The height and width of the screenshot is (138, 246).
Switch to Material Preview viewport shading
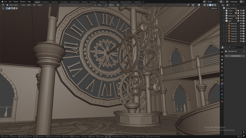tap(213, 5)
